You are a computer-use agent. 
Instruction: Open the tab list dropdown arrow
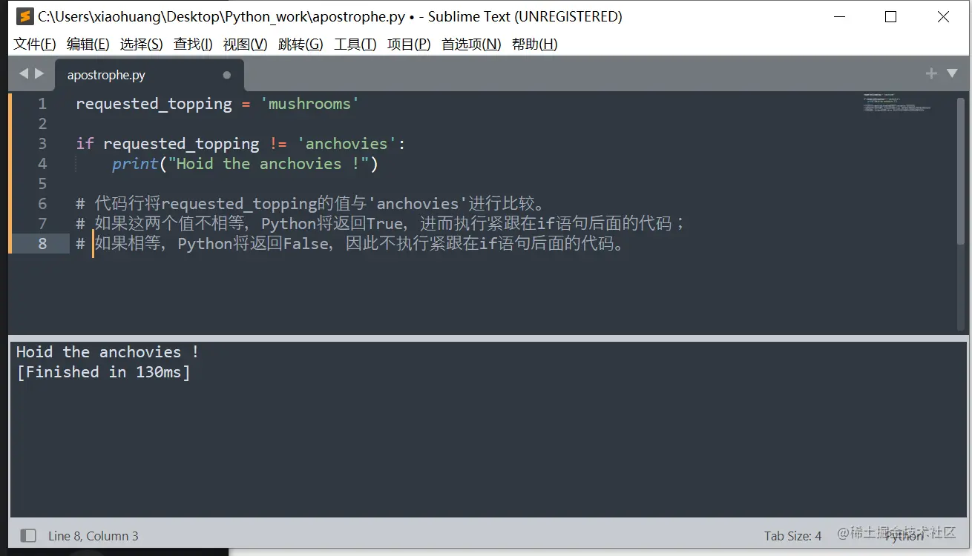coord(952,73)
